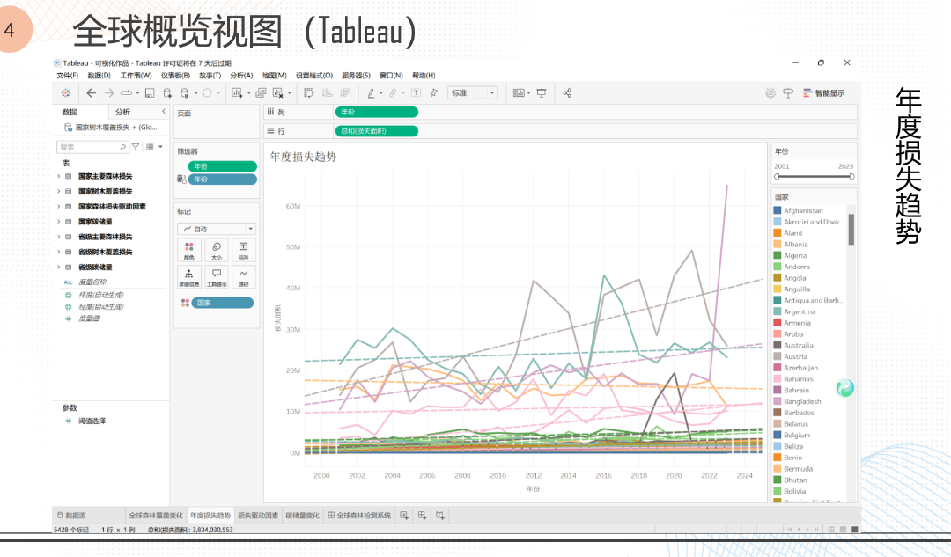Click the refresh data icon

207,92
